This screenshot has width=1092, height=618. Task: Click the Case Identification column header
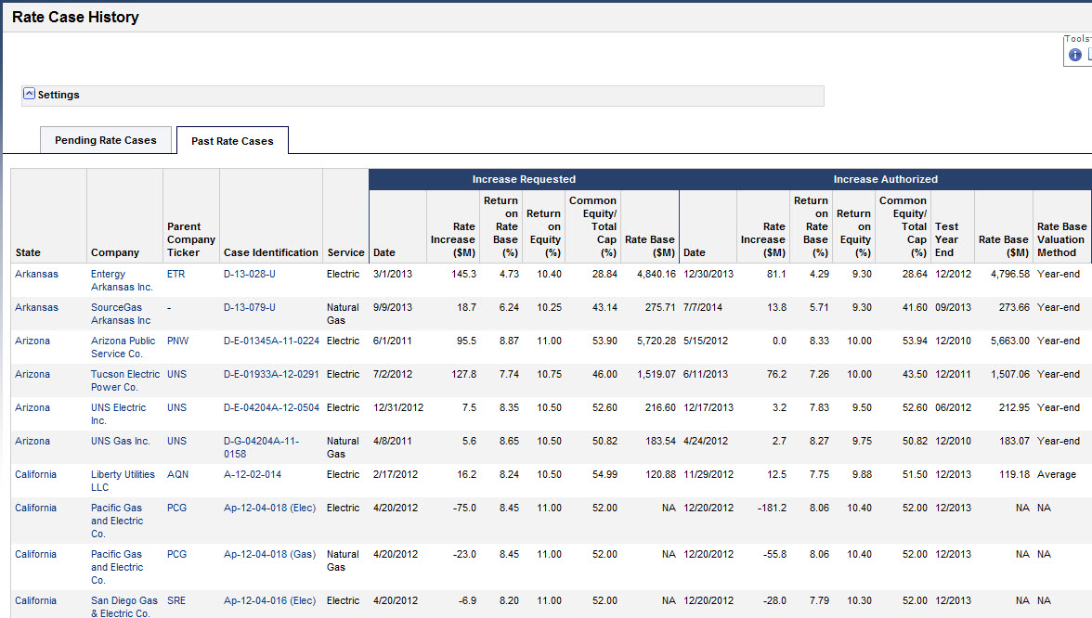coord(270,252)
